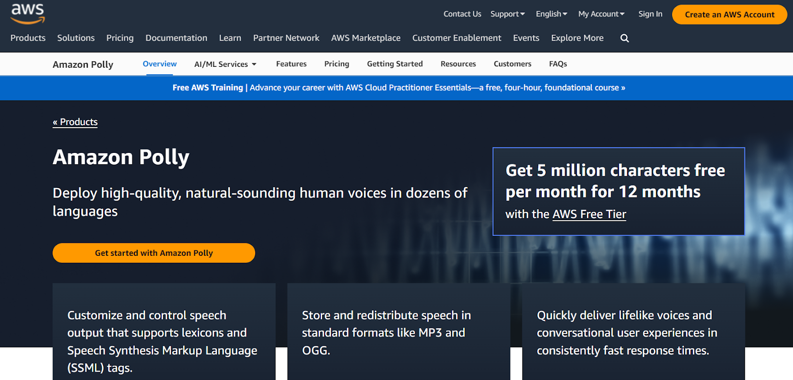Click the 'Quickly deliver lifelike voices' card
The width and height of the screenshot is (793, 380).
(633, 332)
